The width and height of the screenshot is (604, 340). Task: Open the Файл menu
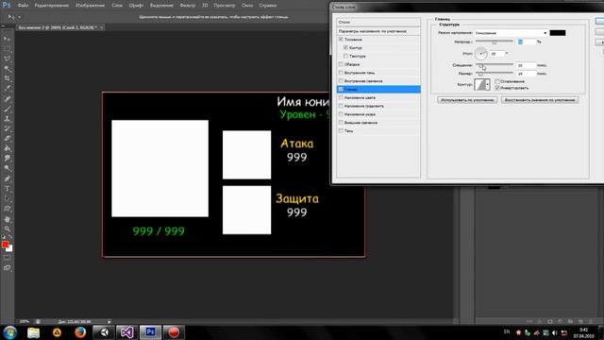23,6
